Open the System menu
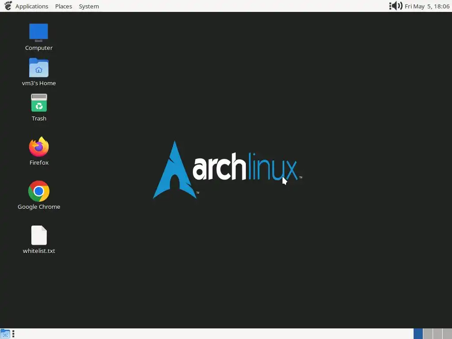Screen dimensions: 452x339 coord(89,6)
